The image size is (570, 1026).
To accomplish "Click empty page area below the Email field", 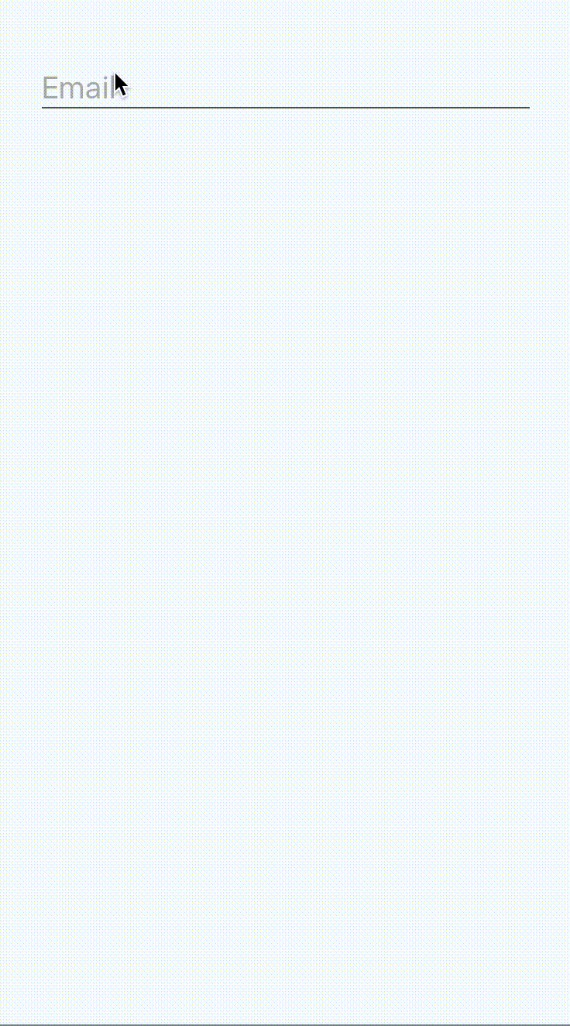I will 285,542.
